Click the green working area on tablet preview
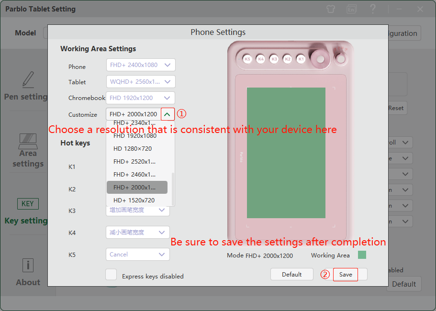 [286, 153]
